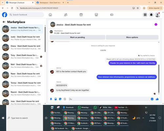The image size is (164, 131).
Task: Click the Action required chip
Action: [154, 8]
